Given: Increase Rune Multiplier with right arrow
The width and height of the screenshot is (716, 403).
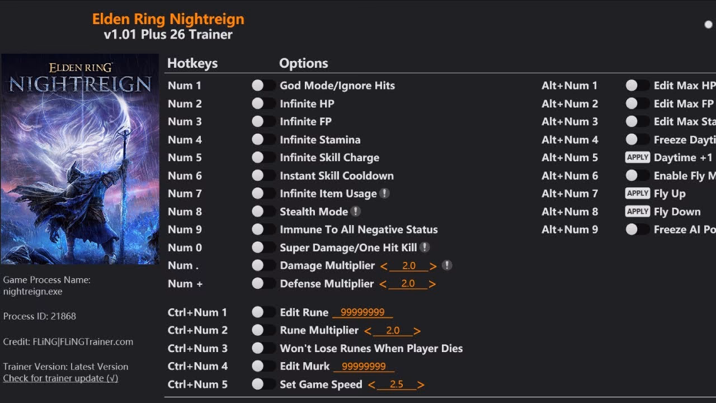Looking at the screenshot, I should point(417,331).
